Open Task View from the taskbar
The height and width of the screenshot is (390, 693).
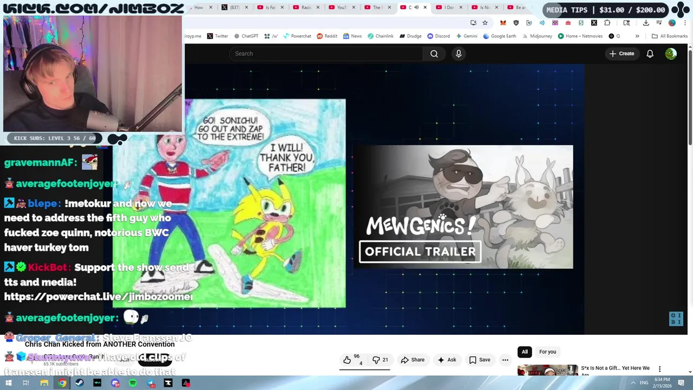click(x=25, y=383)
